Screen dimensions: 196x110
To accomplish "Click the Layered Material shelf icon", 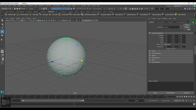I will (163, 14).
